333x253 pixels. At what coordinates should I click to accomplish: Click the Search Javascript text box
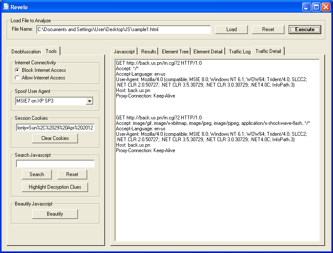55,164
